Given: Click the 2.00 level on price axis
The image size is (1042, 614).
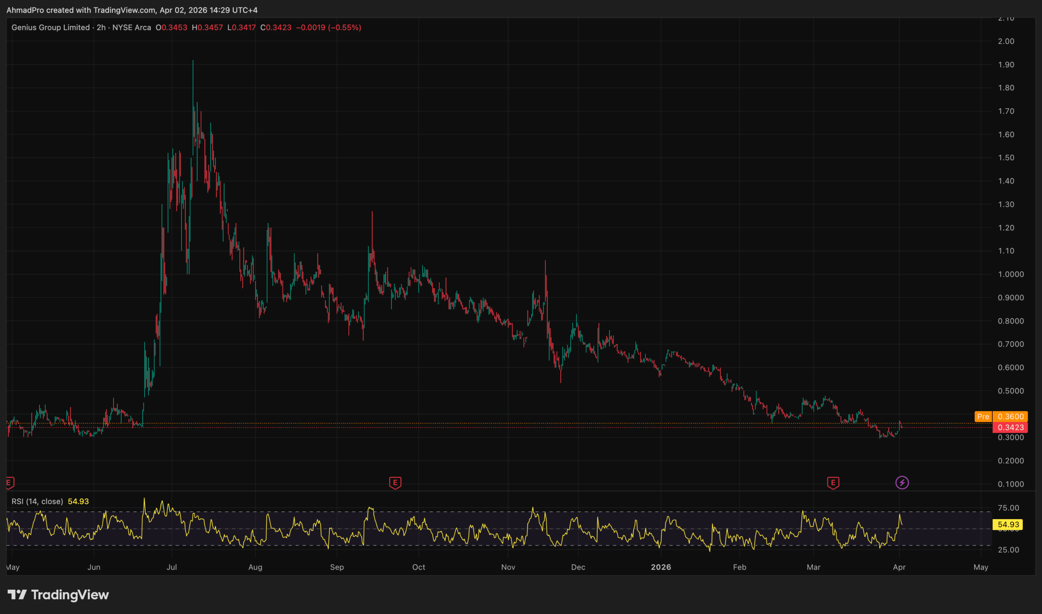Looking at the screenshot, I should [1006, 42].
